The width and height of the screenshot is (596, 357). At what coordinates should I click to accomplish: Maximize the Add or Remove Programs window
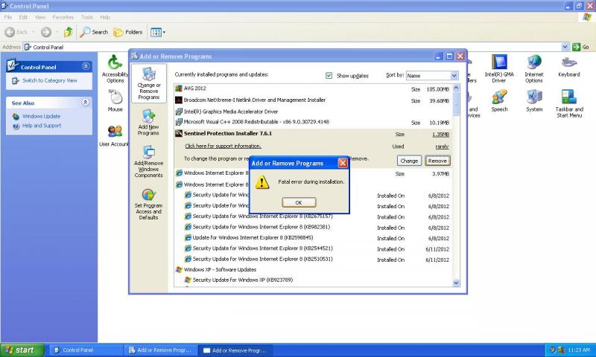pyautogui.click(x=449, y=56)
